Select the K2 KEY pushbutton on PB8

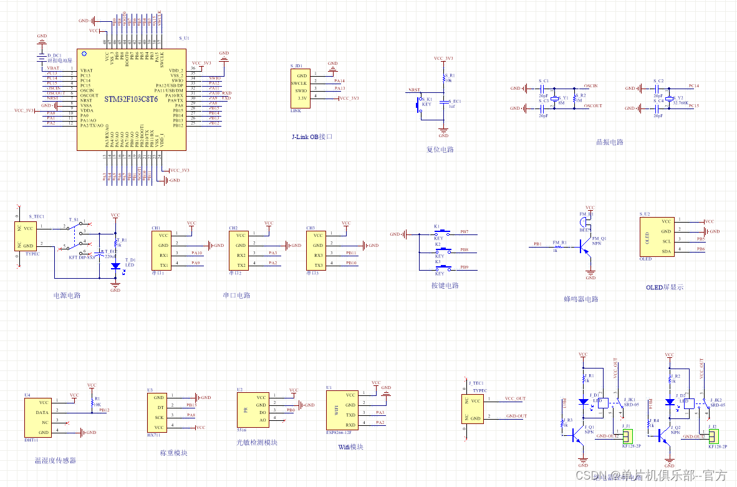(442, 251)
